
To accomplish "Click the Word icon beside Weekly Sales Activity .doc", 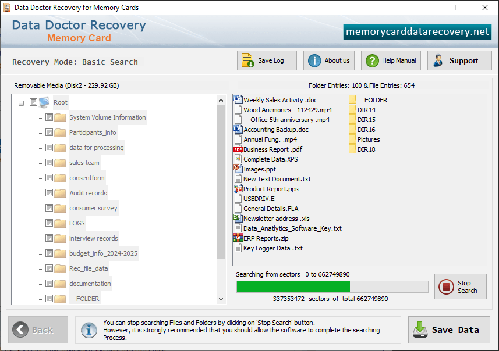I will coord(238,100).
